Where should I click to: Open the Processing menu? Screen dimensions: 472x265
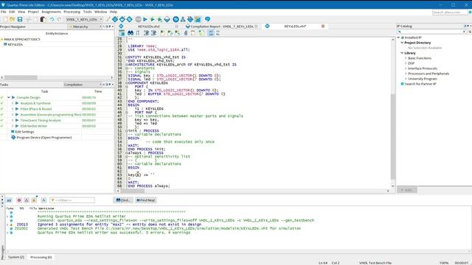point(72,12)
